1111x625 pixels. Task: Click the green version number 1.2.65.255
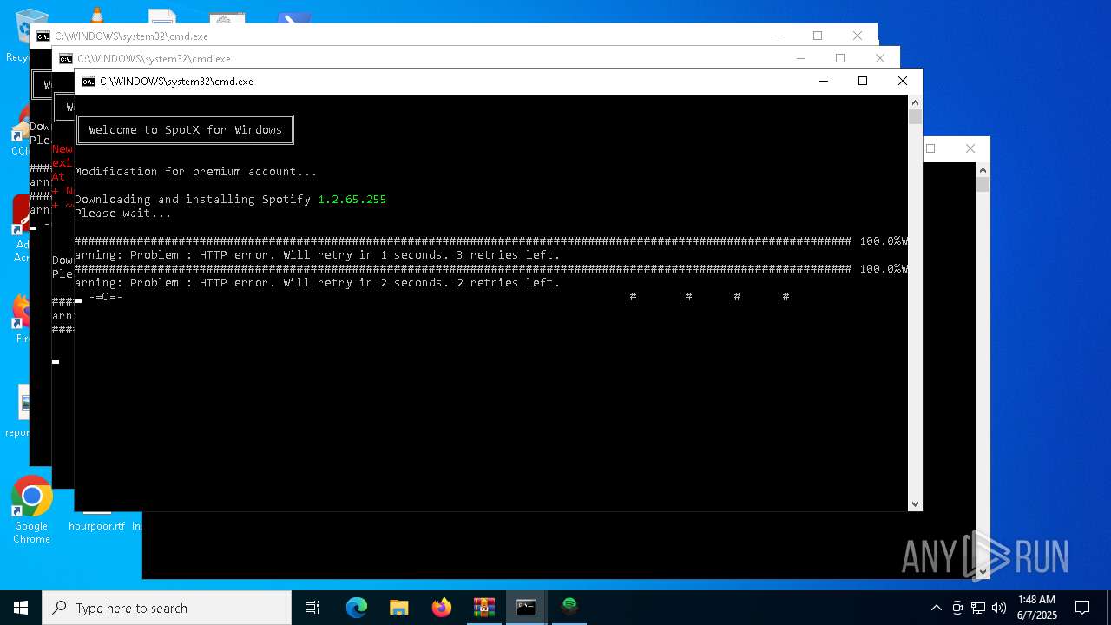coord(352,200)
